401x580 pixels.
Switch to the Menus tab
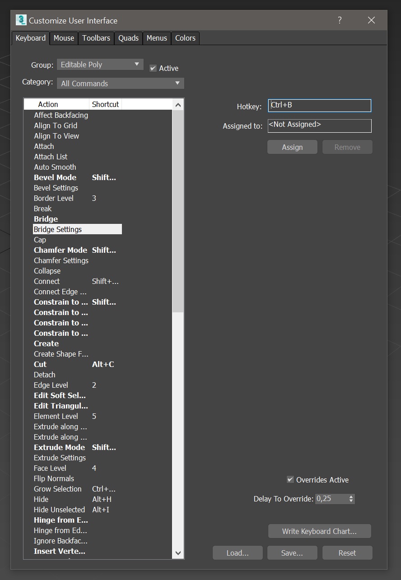coord(157,38)
